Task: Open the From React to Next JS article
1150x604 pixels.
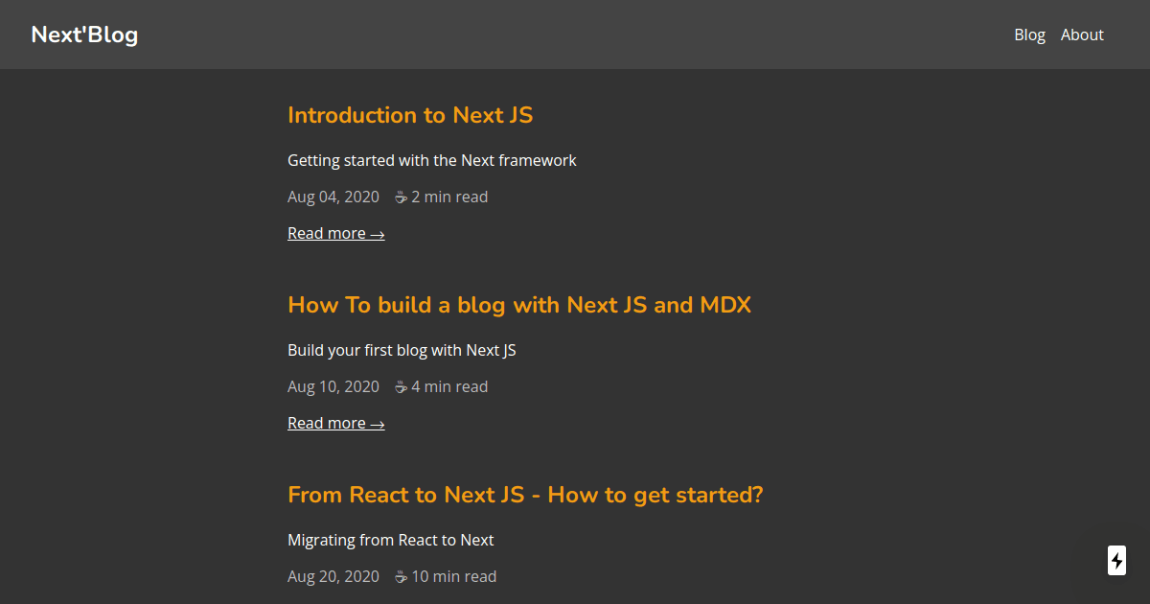Action: tap(524, 495)
